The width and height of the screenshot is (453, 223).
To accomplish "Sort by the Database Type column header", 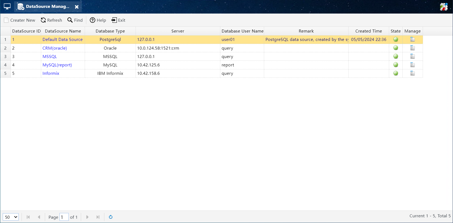I will click(110, 31).
